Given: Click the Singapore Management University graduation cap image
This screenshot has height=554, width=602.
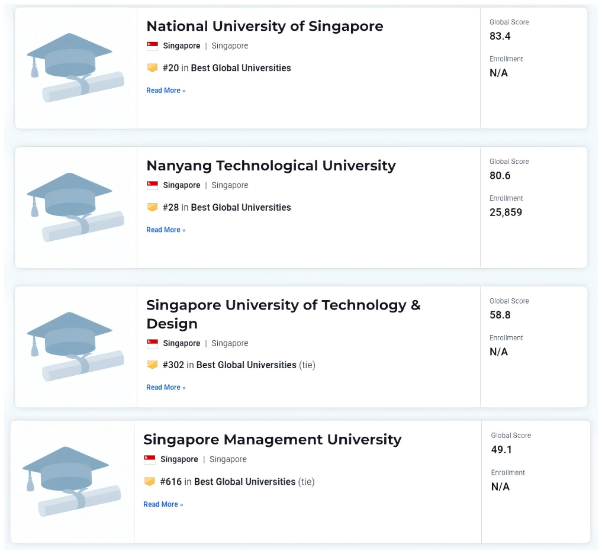Looking at the screenshot, I should coord(72,481).
